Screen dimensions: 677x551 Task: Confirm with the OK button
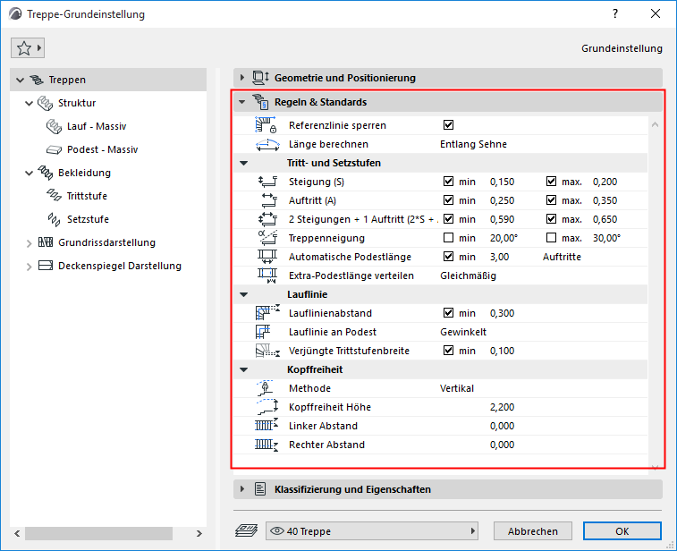coord(622,531)
